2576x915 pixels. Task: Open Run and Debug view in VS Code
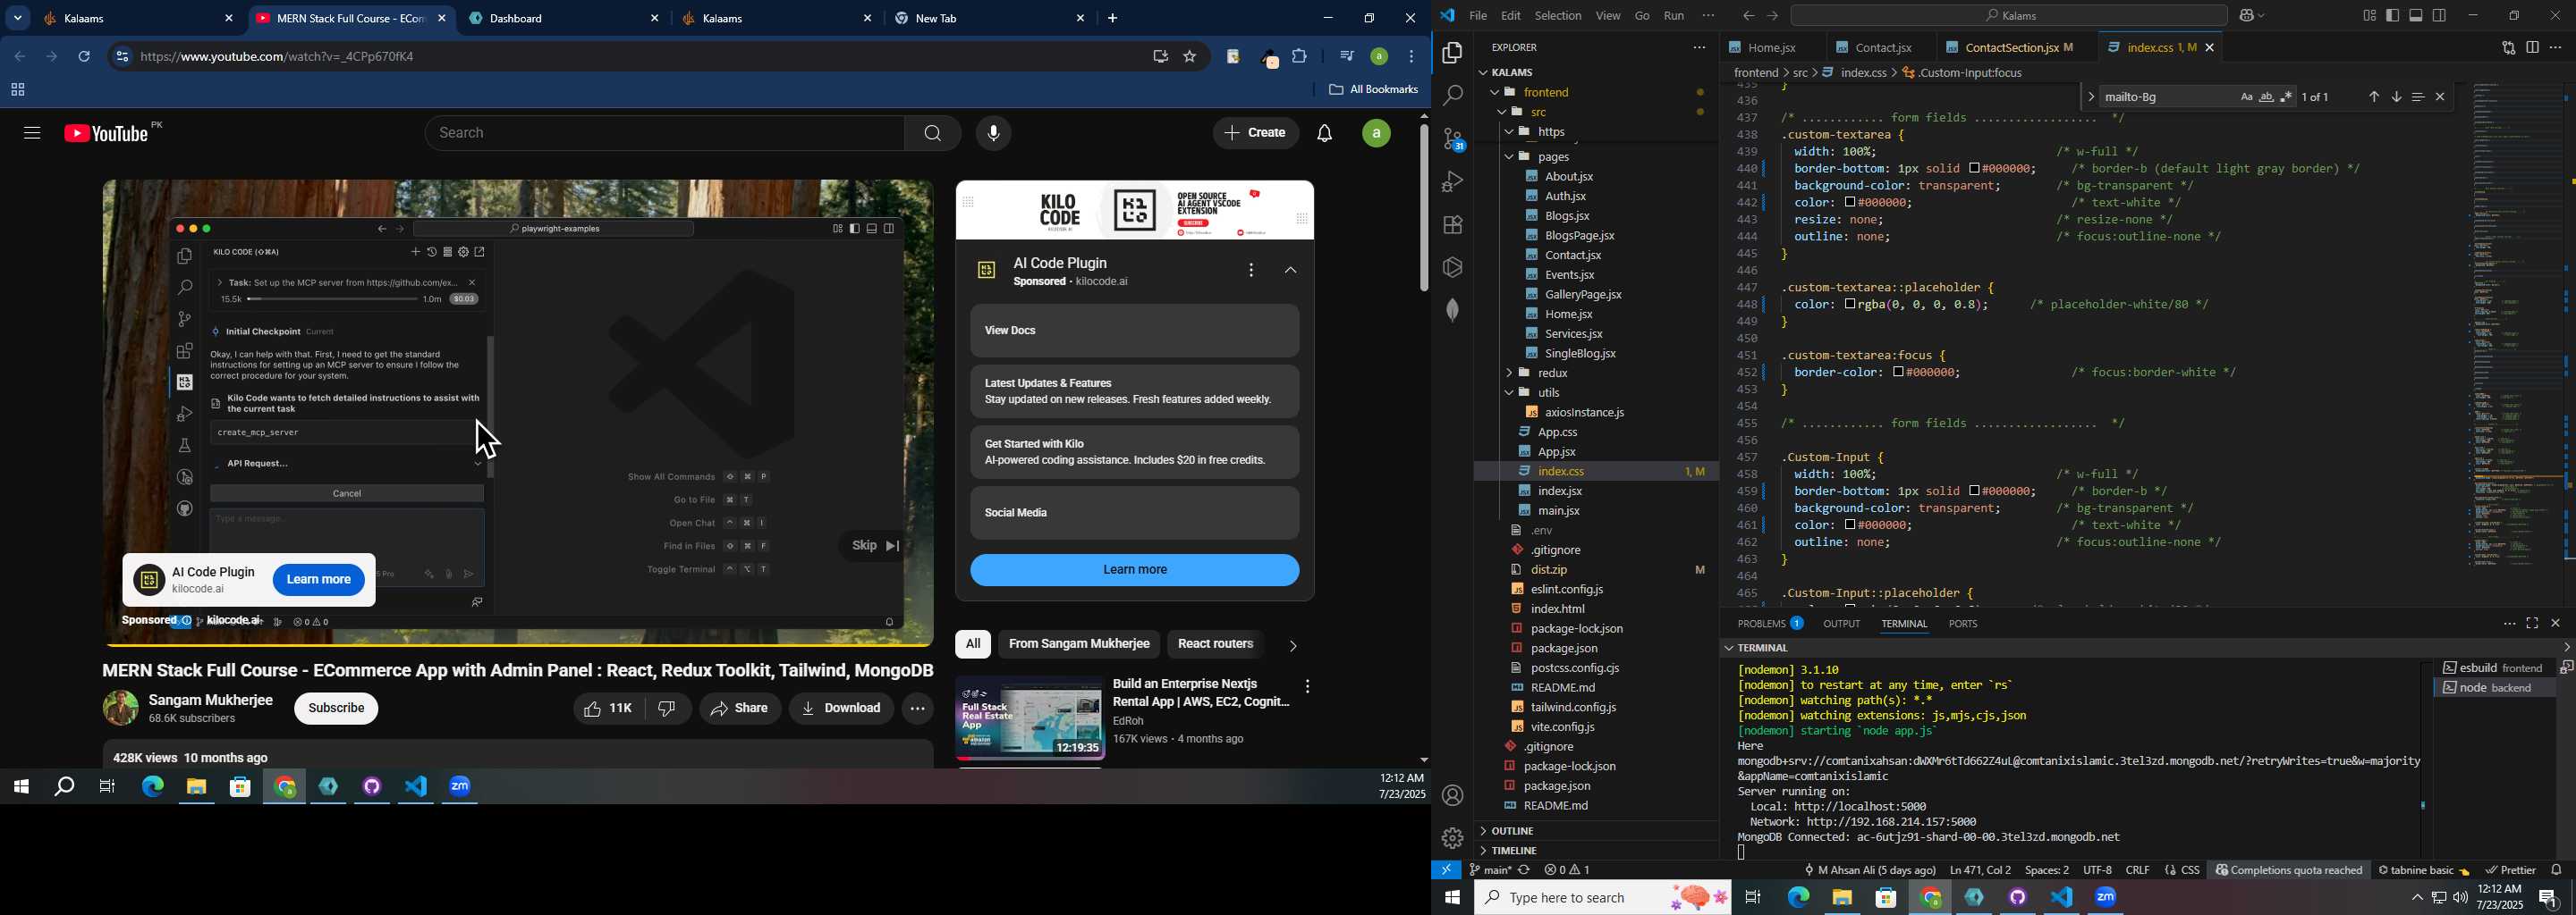(x=1452, y=181)
